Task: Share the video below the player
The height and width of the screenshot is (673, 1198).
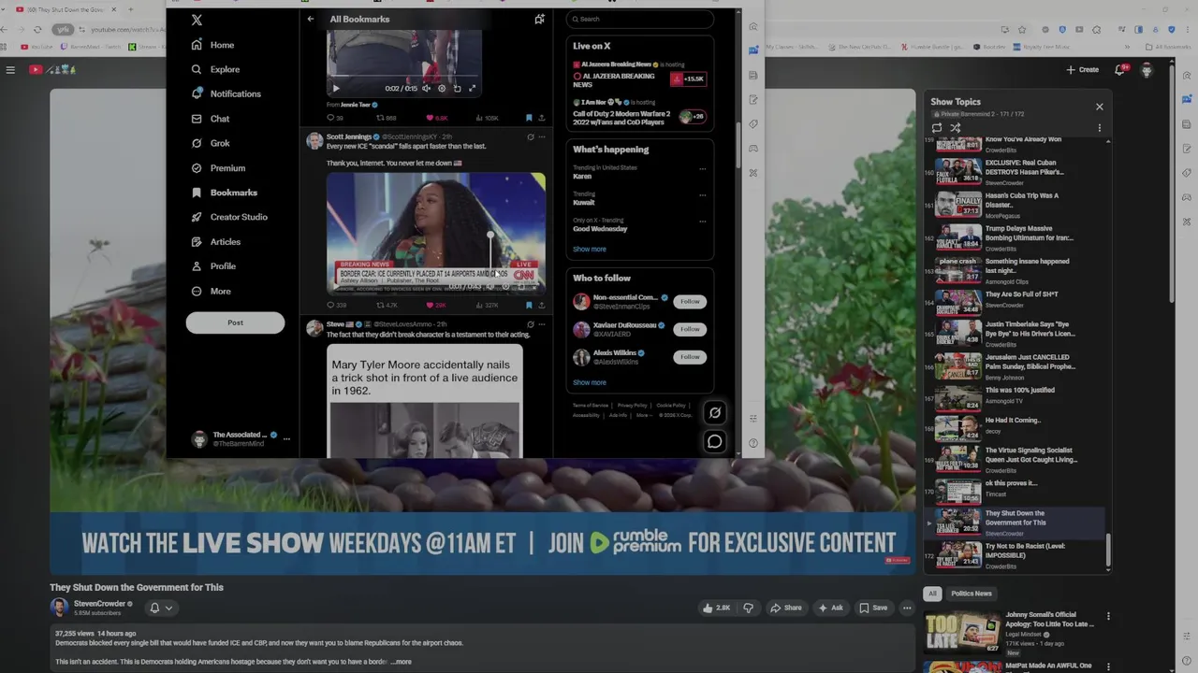Action: (x=786, y=608)
